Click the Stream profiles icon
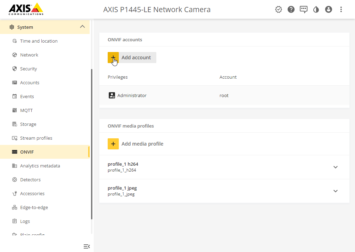 tap(15, 138)
